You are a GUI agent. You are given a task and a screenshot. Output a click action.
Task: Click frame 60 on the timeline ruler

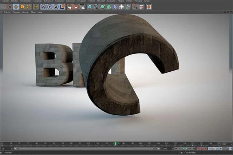(x=54, y=144)
